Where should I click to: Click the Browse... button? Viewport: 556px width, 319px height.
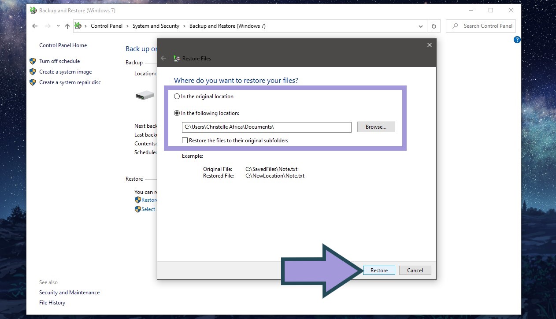pyautogui.click(x=376, y=127)
